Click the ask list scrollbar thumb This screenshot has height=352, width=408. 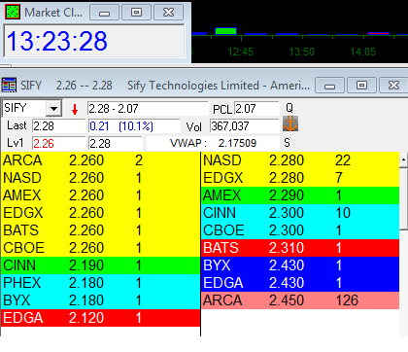click(x=403, y=198)
